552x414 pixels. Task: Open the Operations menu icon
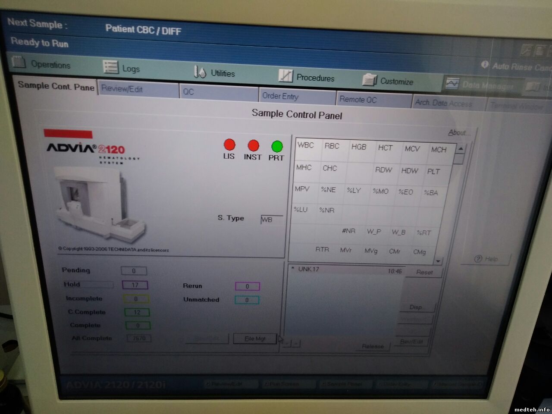(19, 63)
